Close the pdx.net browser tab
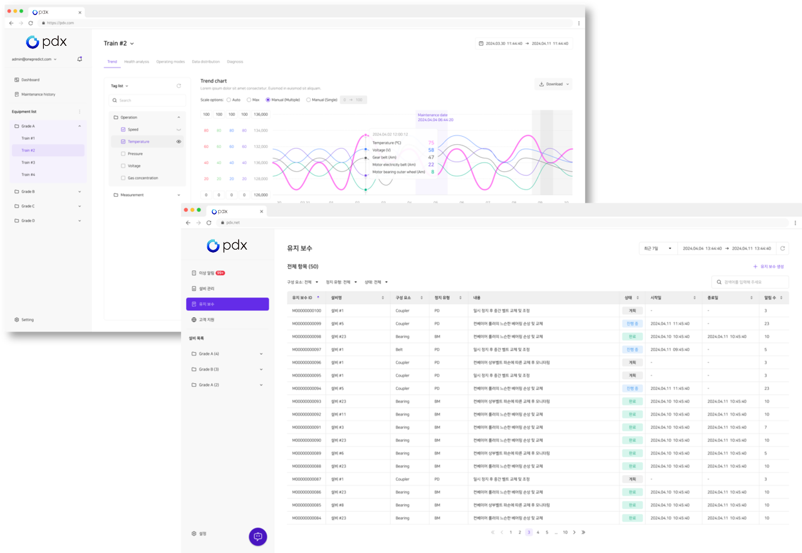The image size is (802, 553). [263, 212]
